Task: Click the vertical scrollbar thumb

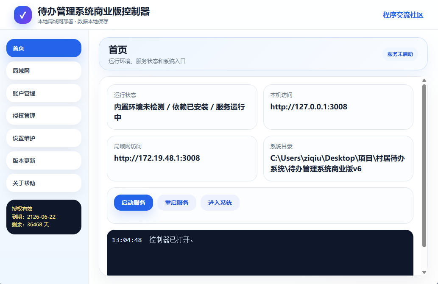Action: tap(424, 166)
